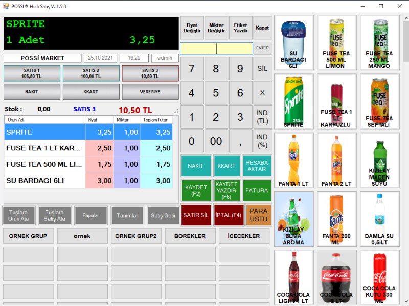Screen dimensions: 409x306
Task: Print a label with Etiket Yazdır
Action: point(240,28)
